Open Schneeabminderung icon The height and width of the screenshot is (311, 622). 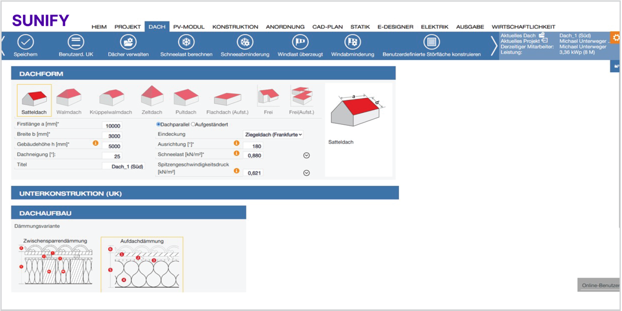[x=245, y=42]
